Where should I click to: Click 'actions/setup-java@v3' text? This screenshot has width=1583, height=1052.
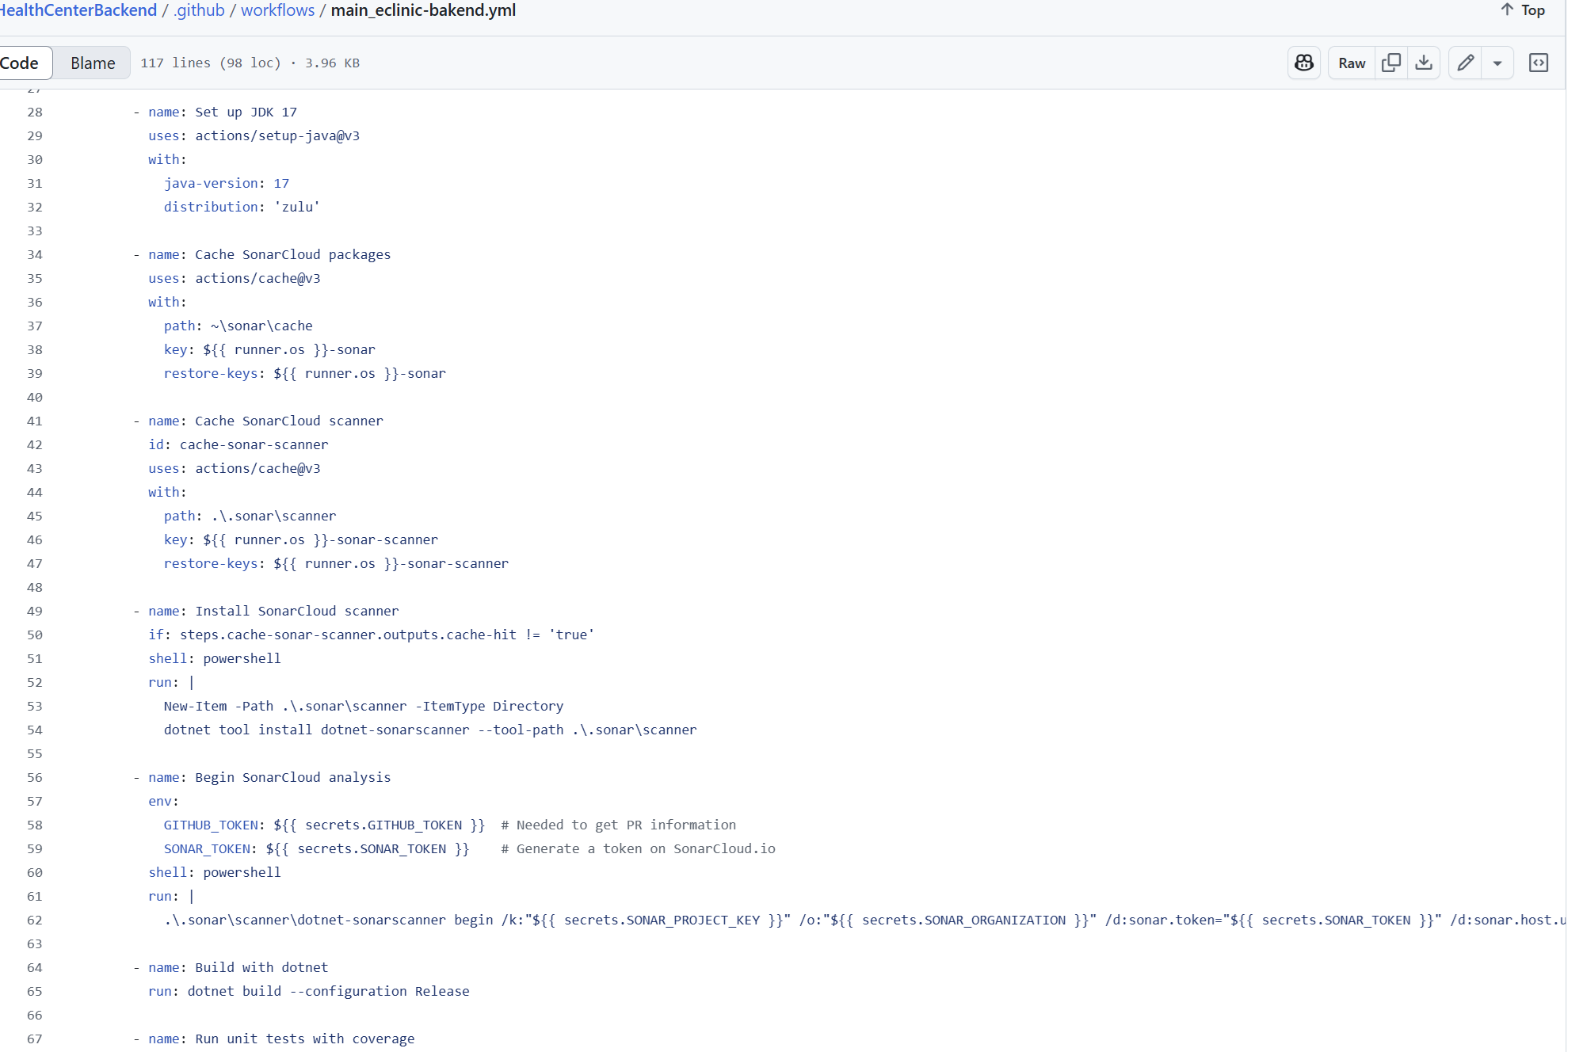(x=277, y=135)
